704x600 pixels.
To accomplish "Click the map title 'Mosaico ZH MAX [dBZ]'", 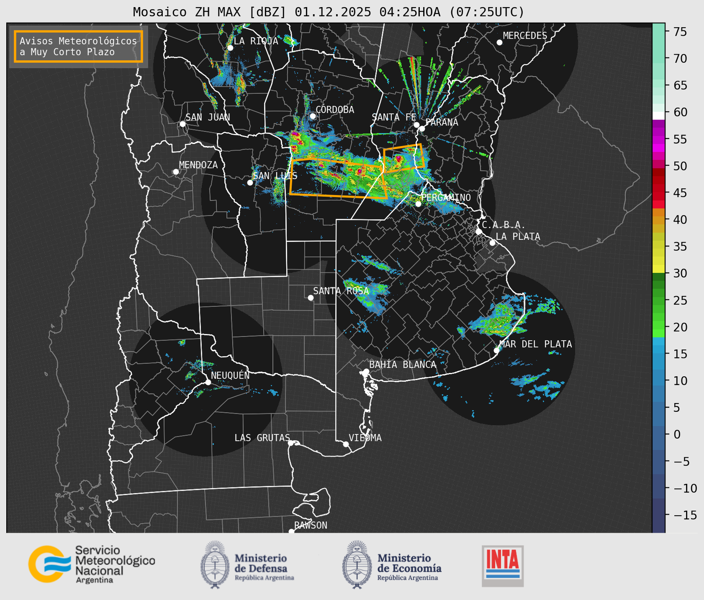I will pyautogui.click(x=210, y=12).
